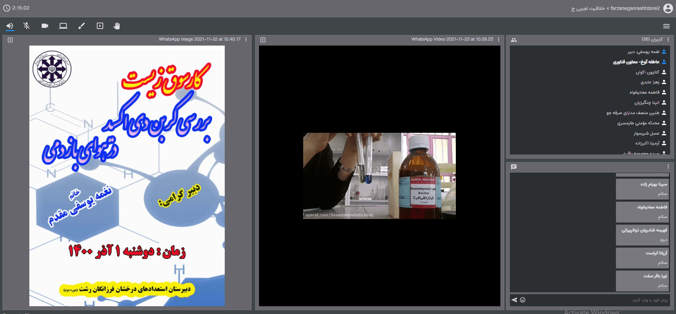Click the video panel fullscreen icon
The image size is (676, 314).
pos(263,40)
